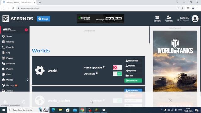Click the Backups history icon
Image resolution: width=201 pixels, height=113 pixels.
(3, 85)
